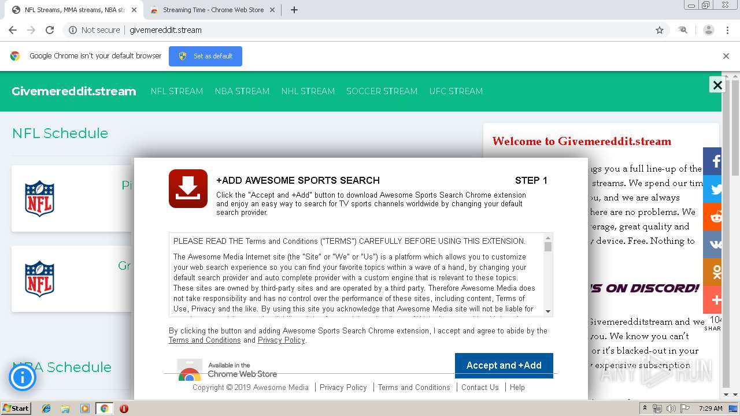Image resolution: width=740 pixels, height=416 pixels.
Task: Open NFL STREAM menu item
Action: tap(177, 91)
